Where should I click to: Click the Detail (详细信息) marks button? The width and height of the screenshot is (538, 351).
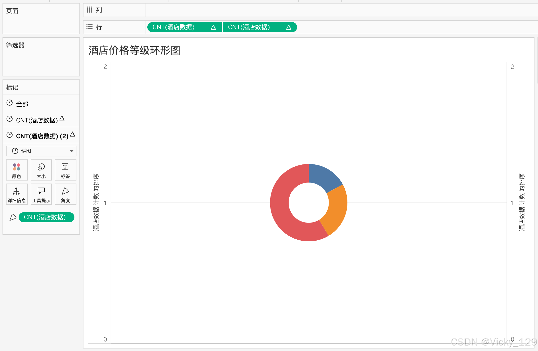pyautogui.click(x=17, y=194)
